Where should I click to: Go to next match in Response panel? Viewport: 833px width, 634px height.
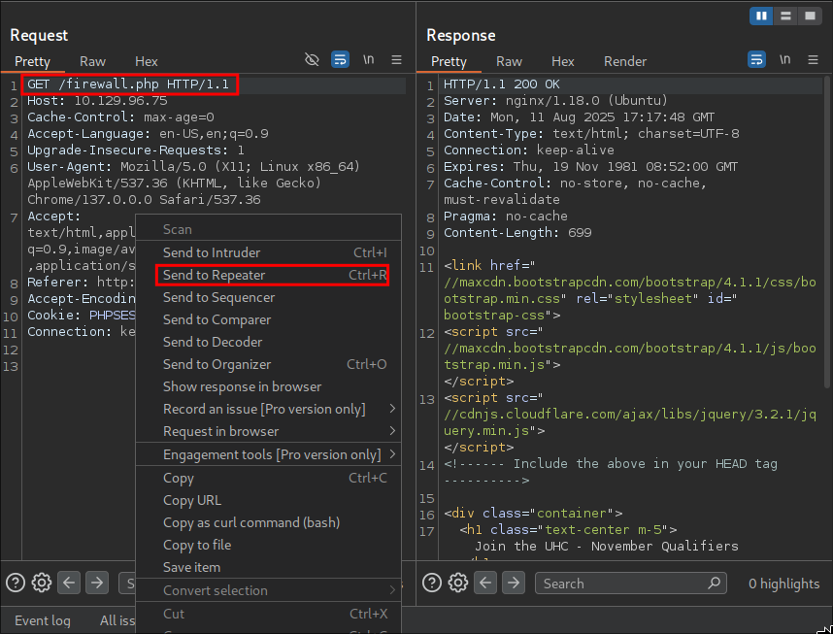(x=514, y=583)
